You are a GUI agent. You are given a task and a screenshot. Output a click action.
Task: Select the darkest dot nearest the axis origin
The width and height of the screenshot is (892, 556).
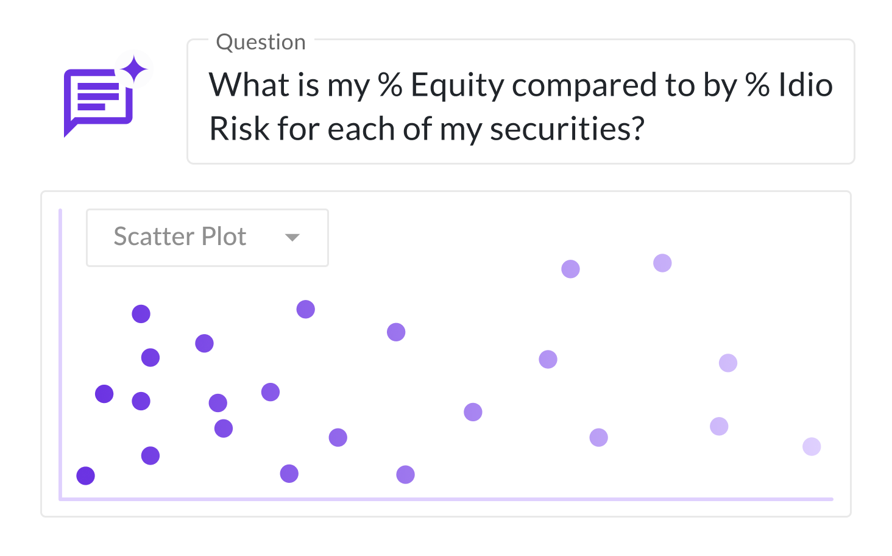click(x=86, y=476)
